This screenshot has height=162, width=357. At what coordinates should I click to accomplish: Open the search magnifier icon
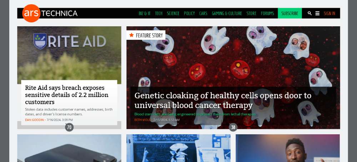310,13
